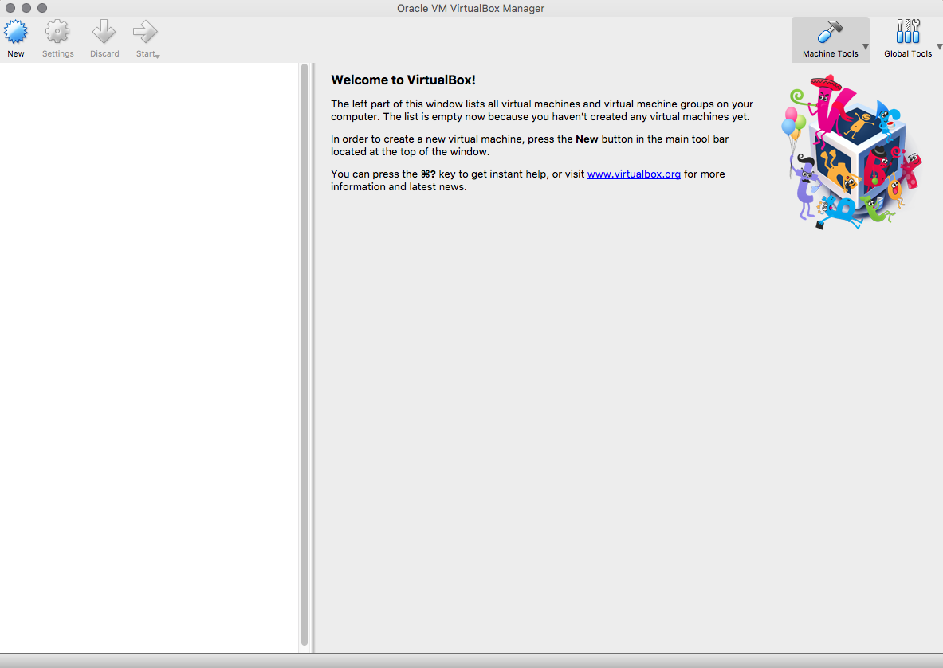Screen dimensions: 943x668
Task: Expand the Start button dropdown arrow
Action: (158, 56)
